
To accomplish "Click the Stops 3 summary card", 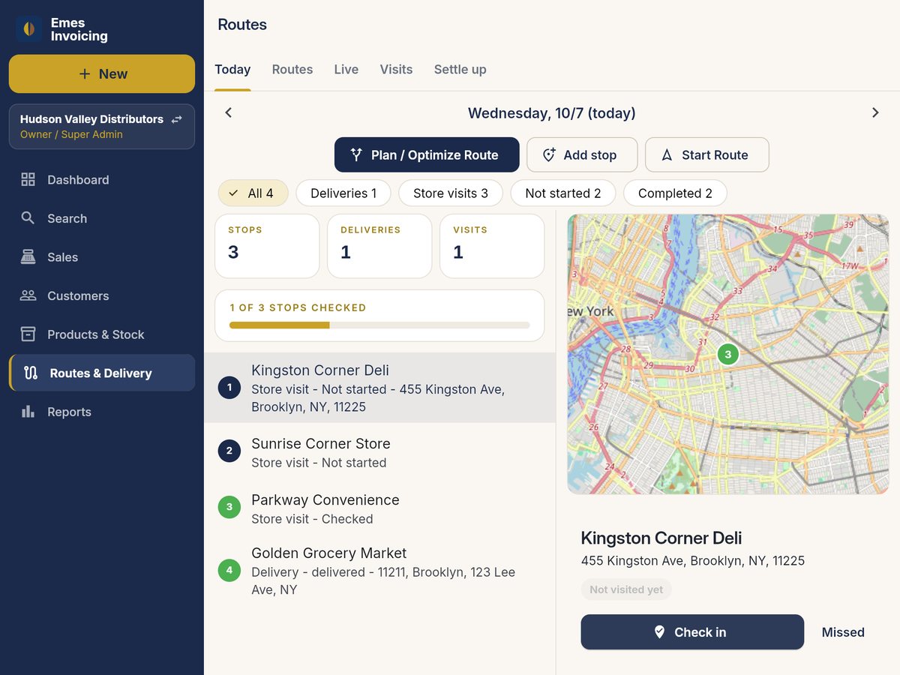I will point(267,246).
